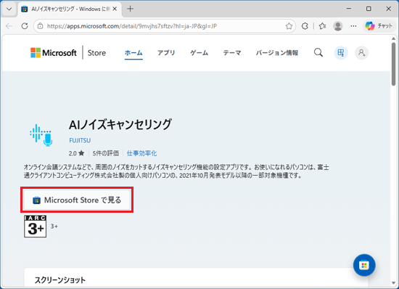Screen dimensions: 399x289
Task: Open the browser profile avatar
Action: coord(337,26)
